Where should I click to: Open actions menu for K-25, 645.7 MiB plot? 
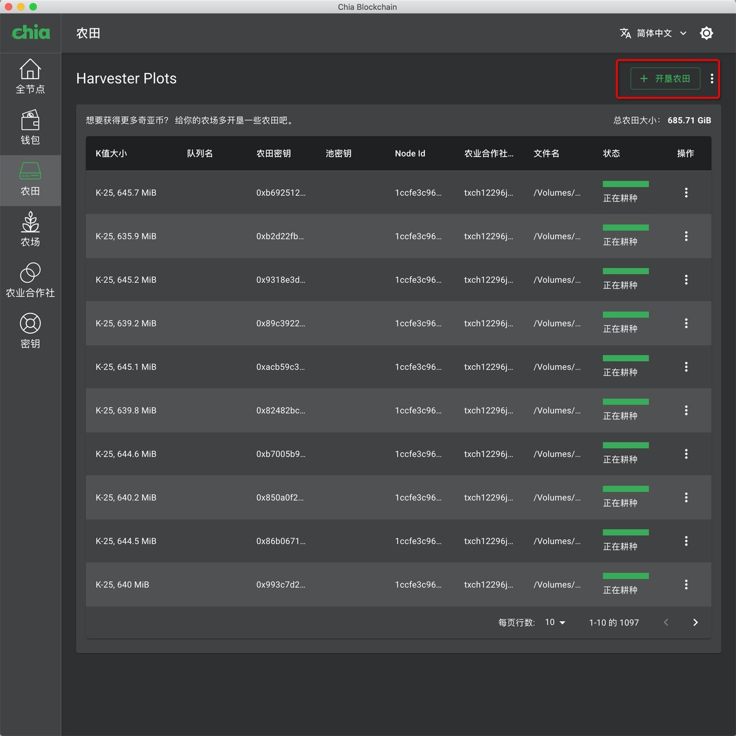pyautogui.click(x=686, y=193)
